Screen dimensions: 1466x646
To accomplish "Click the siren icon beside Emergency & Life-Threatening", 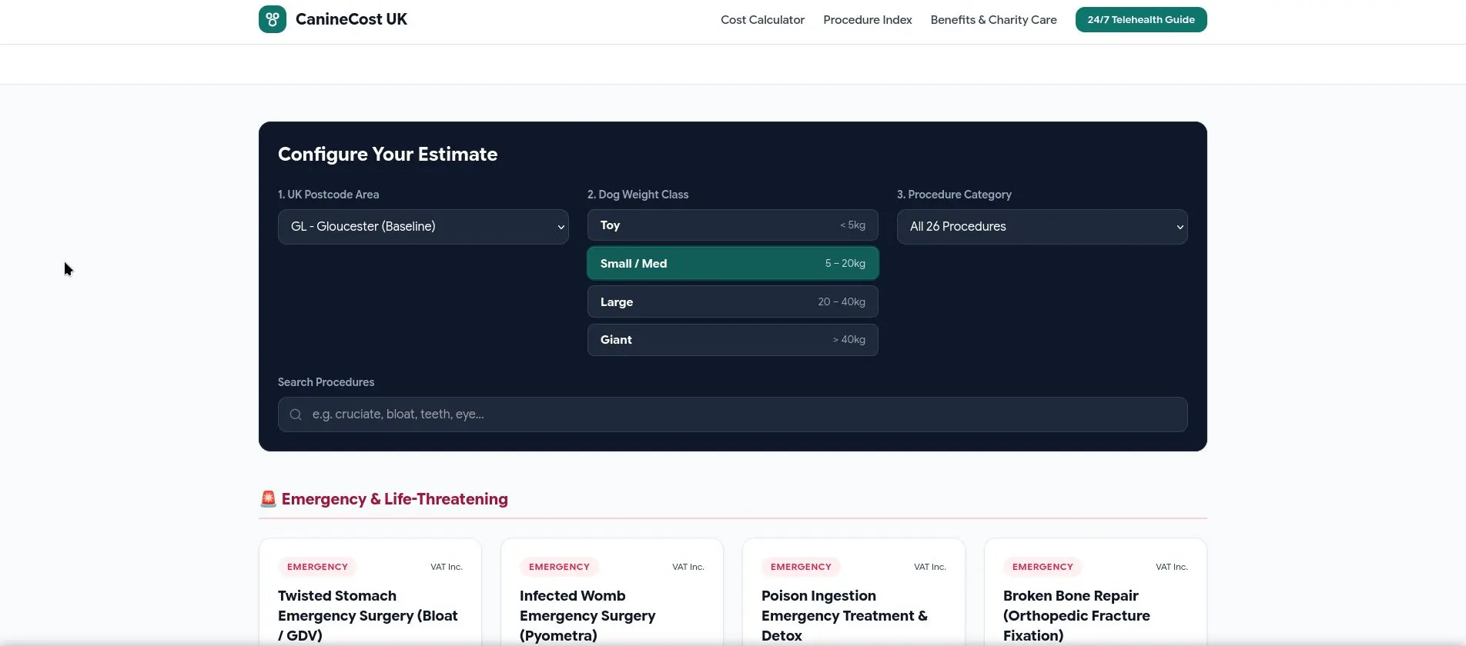I will point(268,499).
